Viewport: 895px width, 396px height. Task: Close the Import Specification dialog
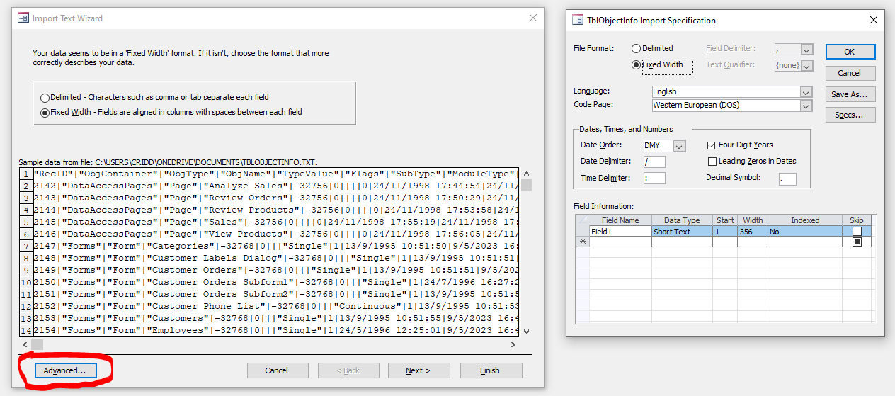(x=873, y=21)
